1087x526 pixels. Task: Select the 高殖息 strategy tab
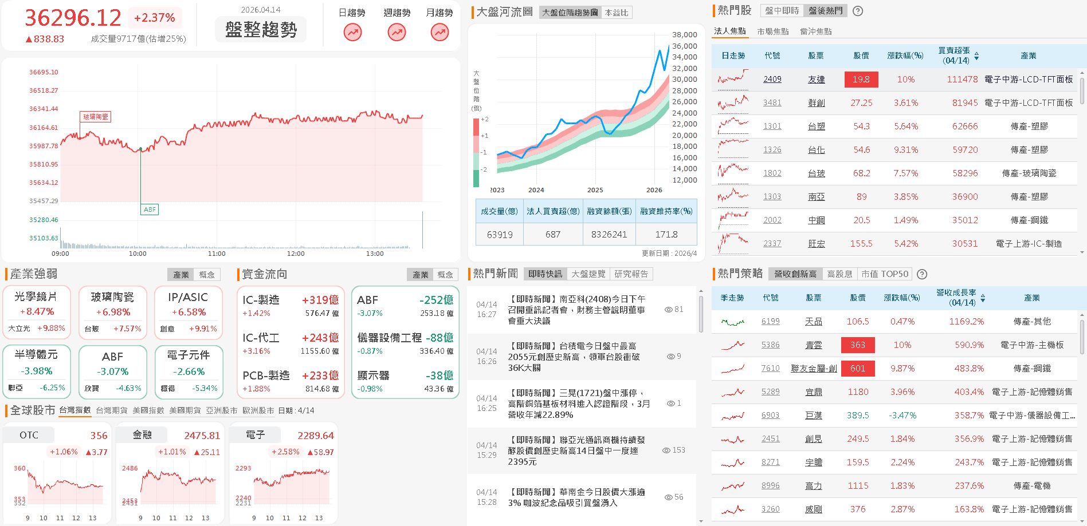click(839, 274)
